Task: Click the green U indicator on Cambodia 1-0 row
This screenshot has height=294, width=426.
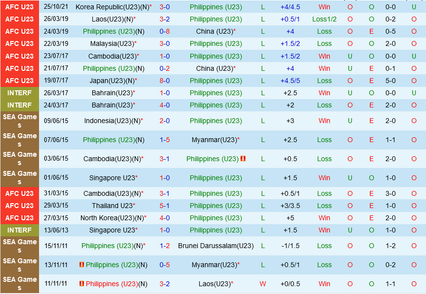Action: (x=350, y=56)
